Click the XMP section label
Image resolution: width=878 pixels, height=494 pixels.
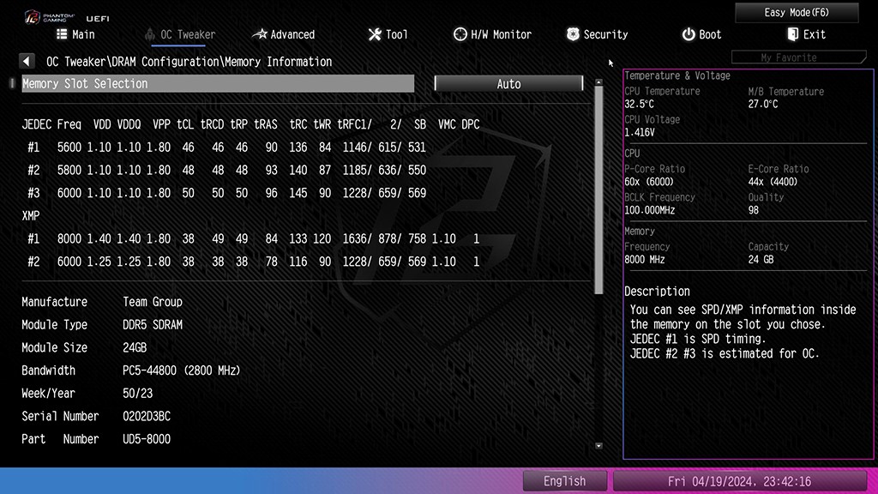(x=31, y=216)
